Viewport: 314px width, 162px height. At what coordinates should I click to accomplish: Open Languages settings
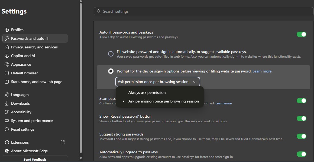[x=35, y=95]
